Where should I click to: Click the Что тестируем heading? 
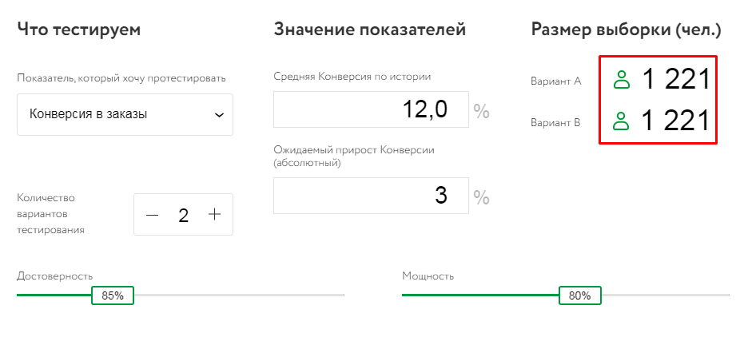click(78, 30)
